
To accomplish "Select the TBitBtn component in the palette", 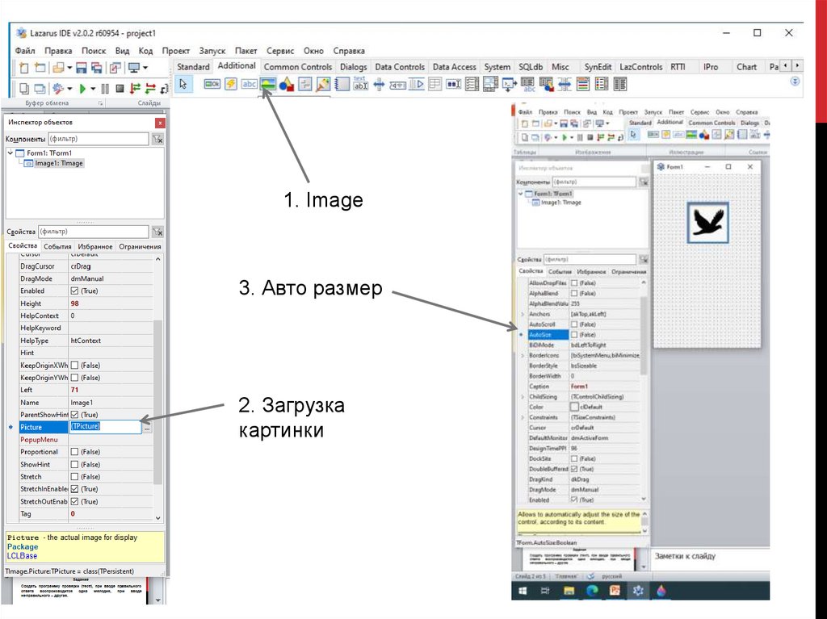I will pyautogui.click(x=212, y=84).
